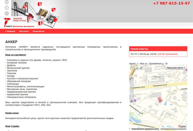
Task: Open the Каталог menu item
Action: tap(24, 31)
